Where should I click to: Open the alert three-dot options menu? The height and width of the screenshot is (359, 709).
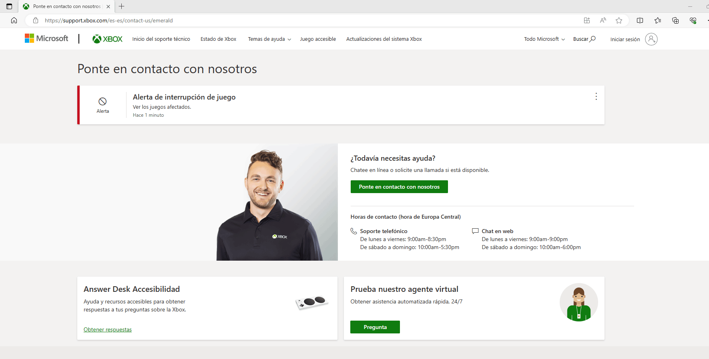click(596, 96)
